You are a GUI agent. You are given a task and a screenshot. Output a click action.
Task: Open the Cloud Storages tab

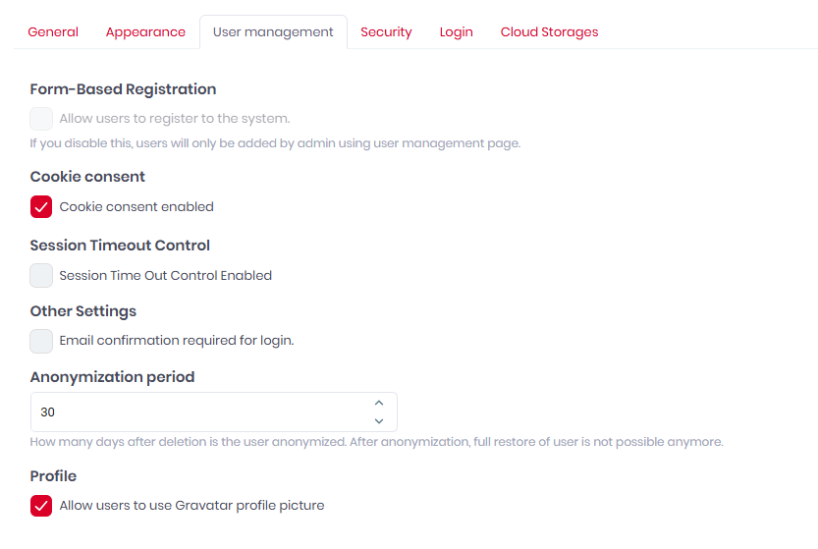point(549,32)
